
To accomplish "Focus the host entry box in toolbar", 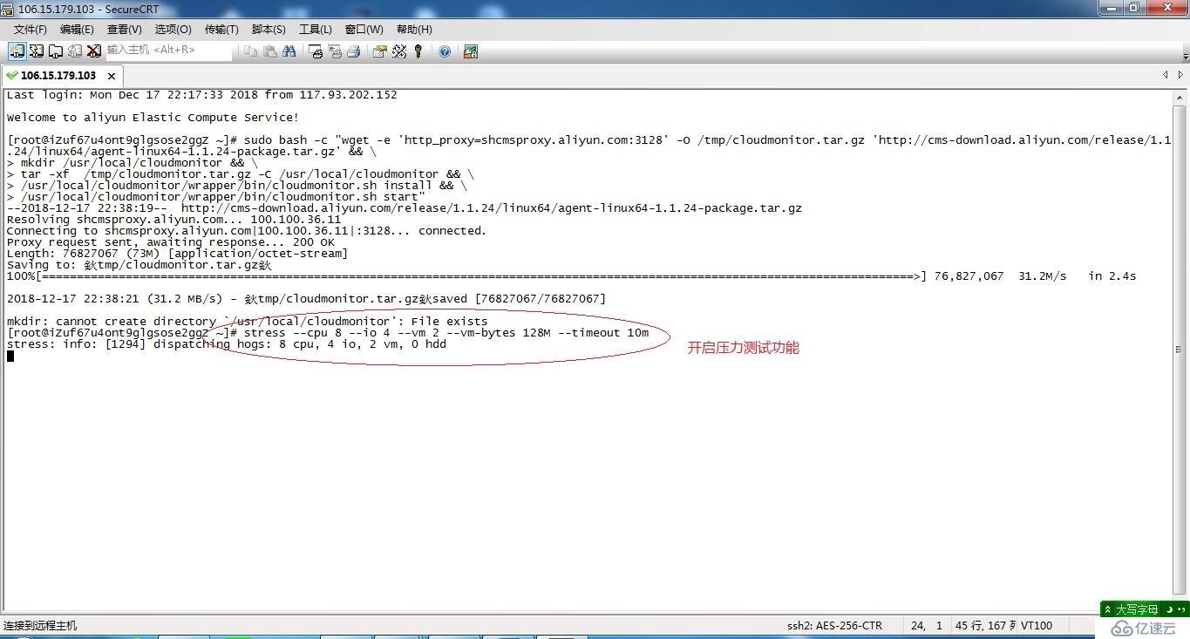I will point(169,51).
